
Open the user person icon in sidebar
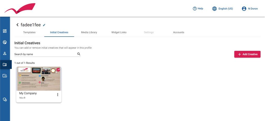pos(5,53)
